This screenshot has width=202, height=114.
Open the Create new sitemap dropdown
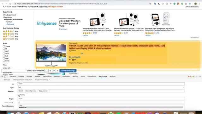[43, 80]
